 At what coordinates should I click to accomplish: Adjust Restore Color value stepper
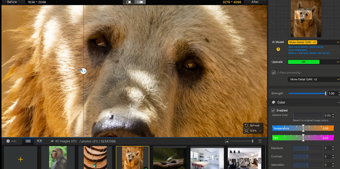(333, 115)
